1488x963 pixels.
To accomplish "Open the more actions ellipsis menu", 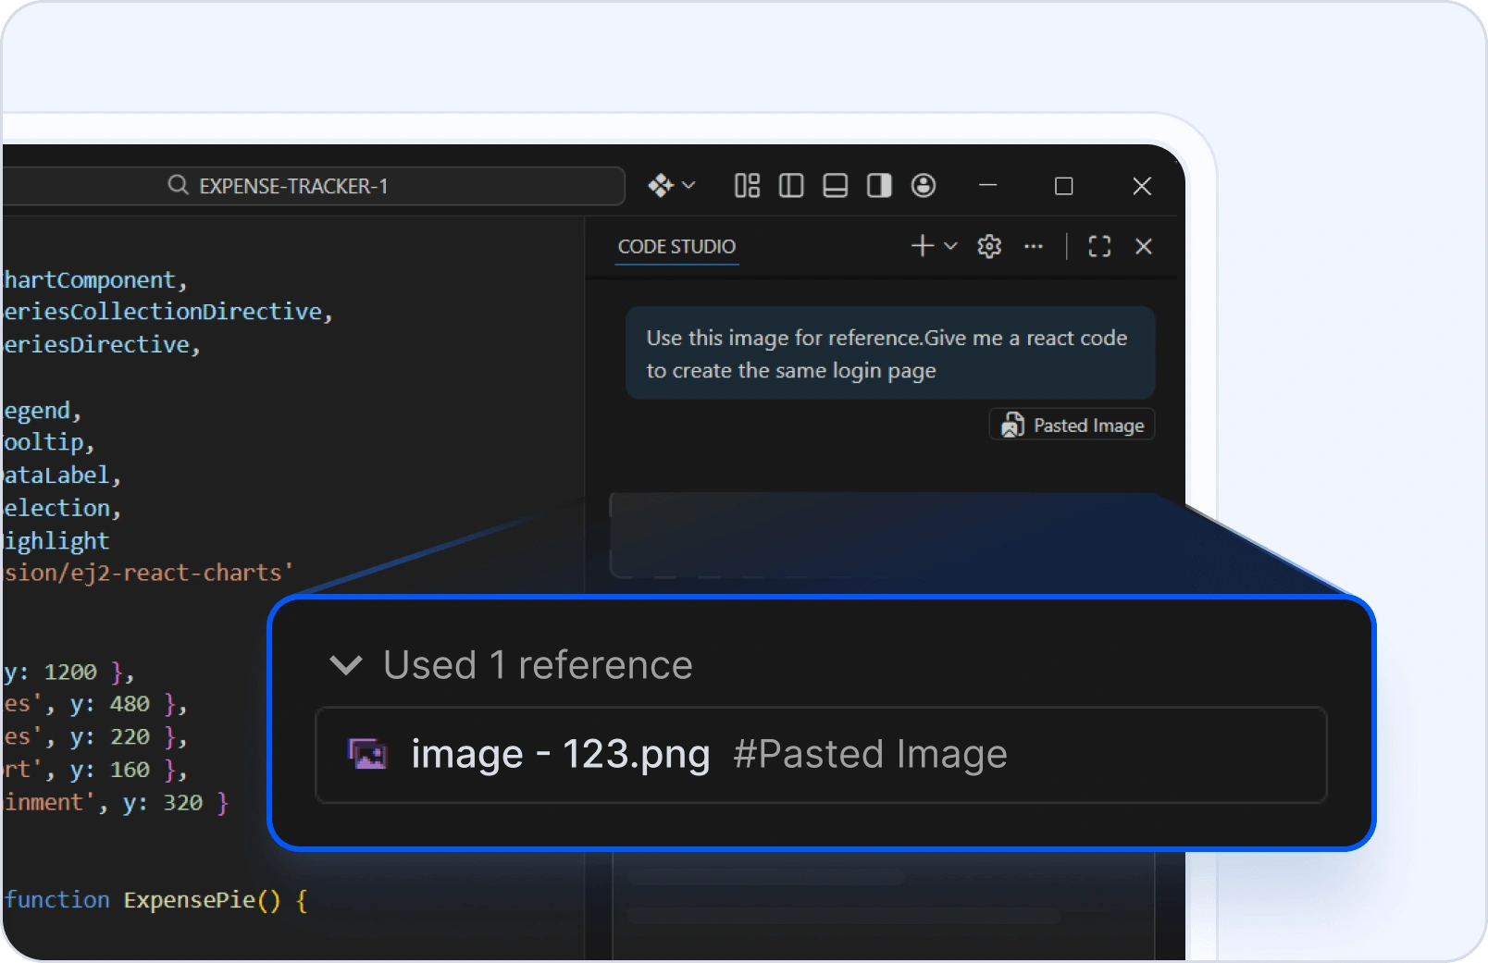I will click(1034, 246).
